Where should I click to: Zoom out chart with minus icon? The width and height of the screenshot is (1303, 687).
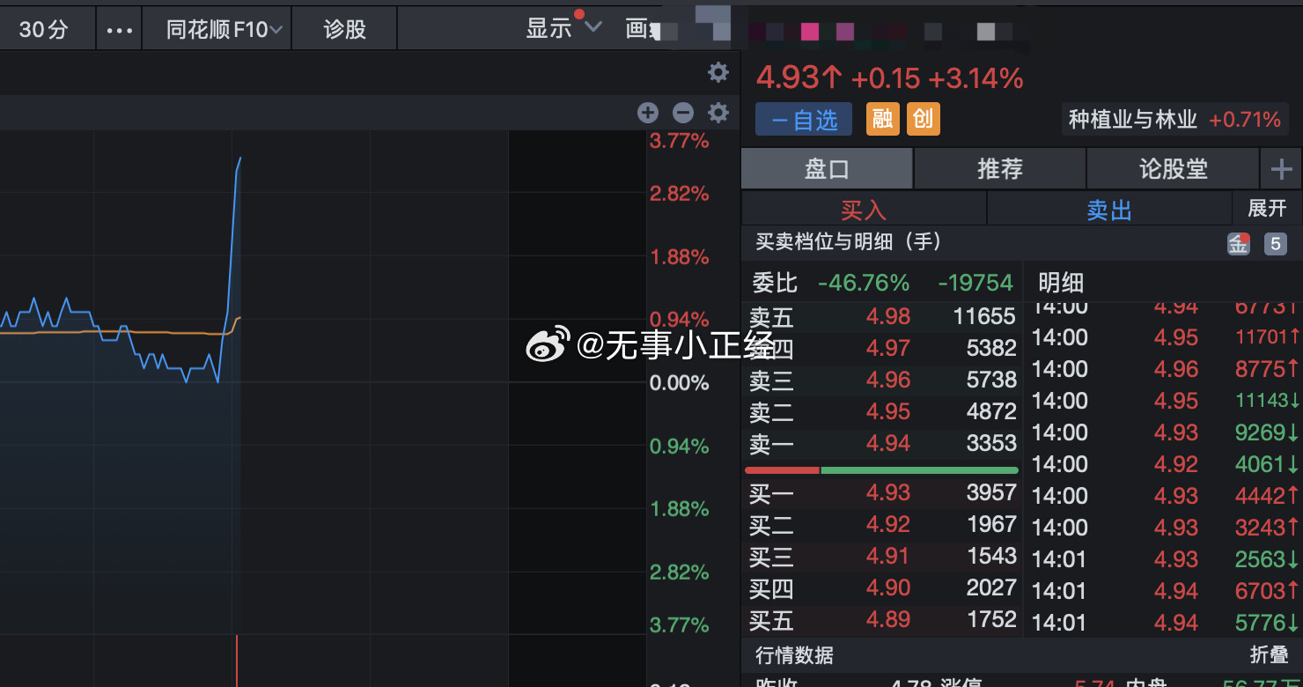[x=683, y=113]
